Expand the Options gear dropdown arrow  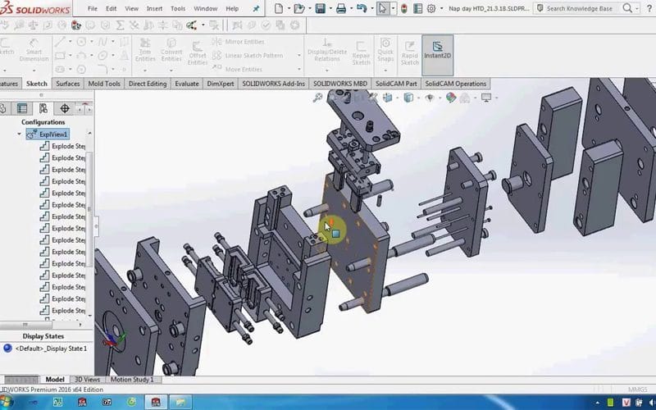point(441,8)
